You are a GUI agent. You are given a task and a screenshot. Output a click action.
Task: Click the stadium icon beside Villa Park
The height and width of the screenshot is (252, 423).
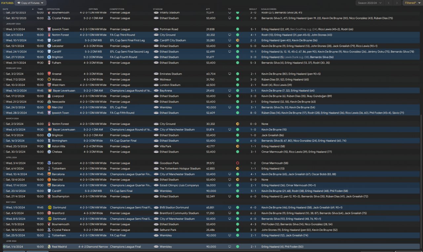(156, 146)
